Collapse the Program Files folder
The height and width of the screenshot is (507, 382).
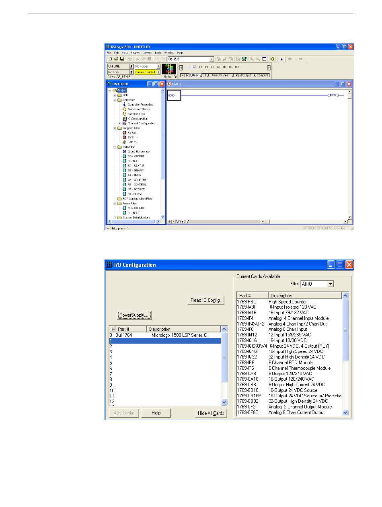[115, 128]
